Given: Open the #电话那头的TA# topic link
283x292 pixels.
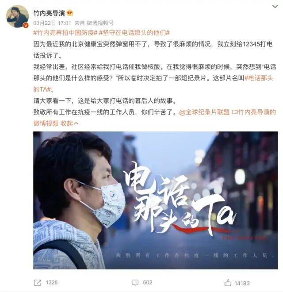Looking at the screenshot, I should coord(153,84).
